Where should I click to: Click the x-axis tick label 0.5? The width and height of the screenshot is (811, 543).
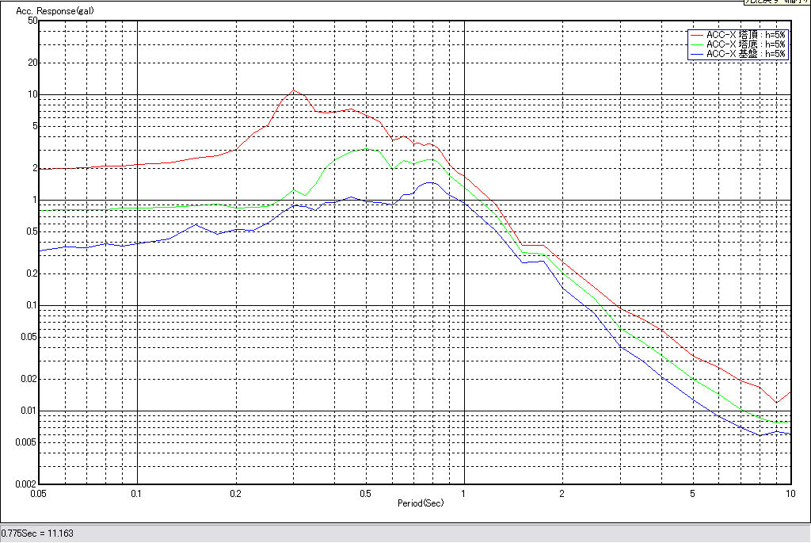(365, 494)
